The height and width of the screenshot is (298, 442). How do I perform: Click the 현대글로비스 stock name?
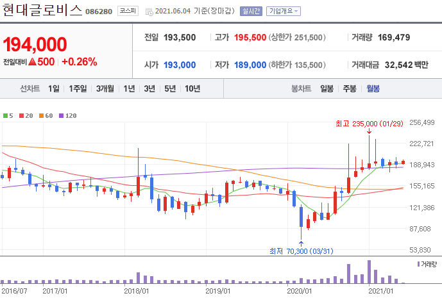[x=42, y=10]
